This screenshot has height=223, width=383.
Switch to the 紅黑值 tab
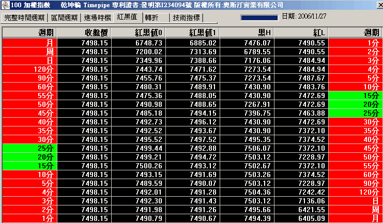point(127,17)
